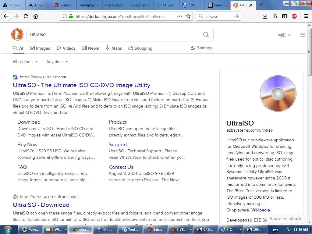Click the DuckDuckGo duck logo
This screenshot has height=234, width=312.
click(x=17, y=34)
